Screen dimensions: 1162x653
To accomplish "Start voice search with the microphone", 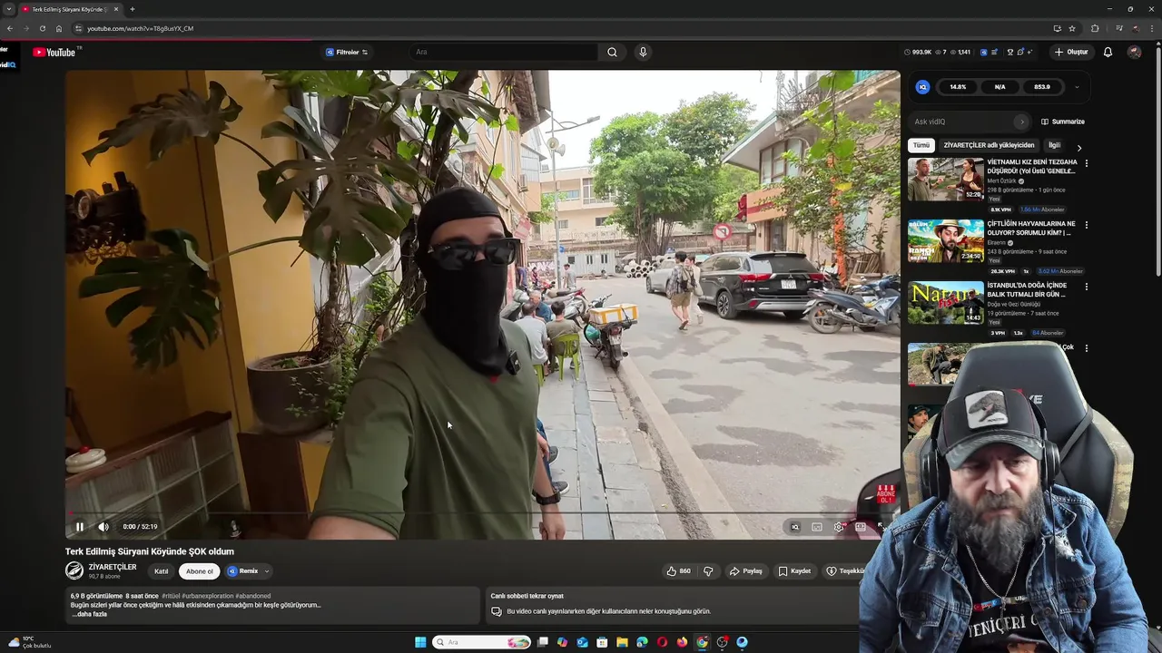I will tap(643, 52).
